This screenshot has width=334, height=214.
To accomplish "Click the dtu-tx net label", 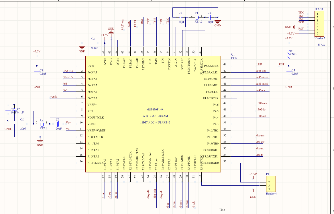I will (x=260, y=155).
